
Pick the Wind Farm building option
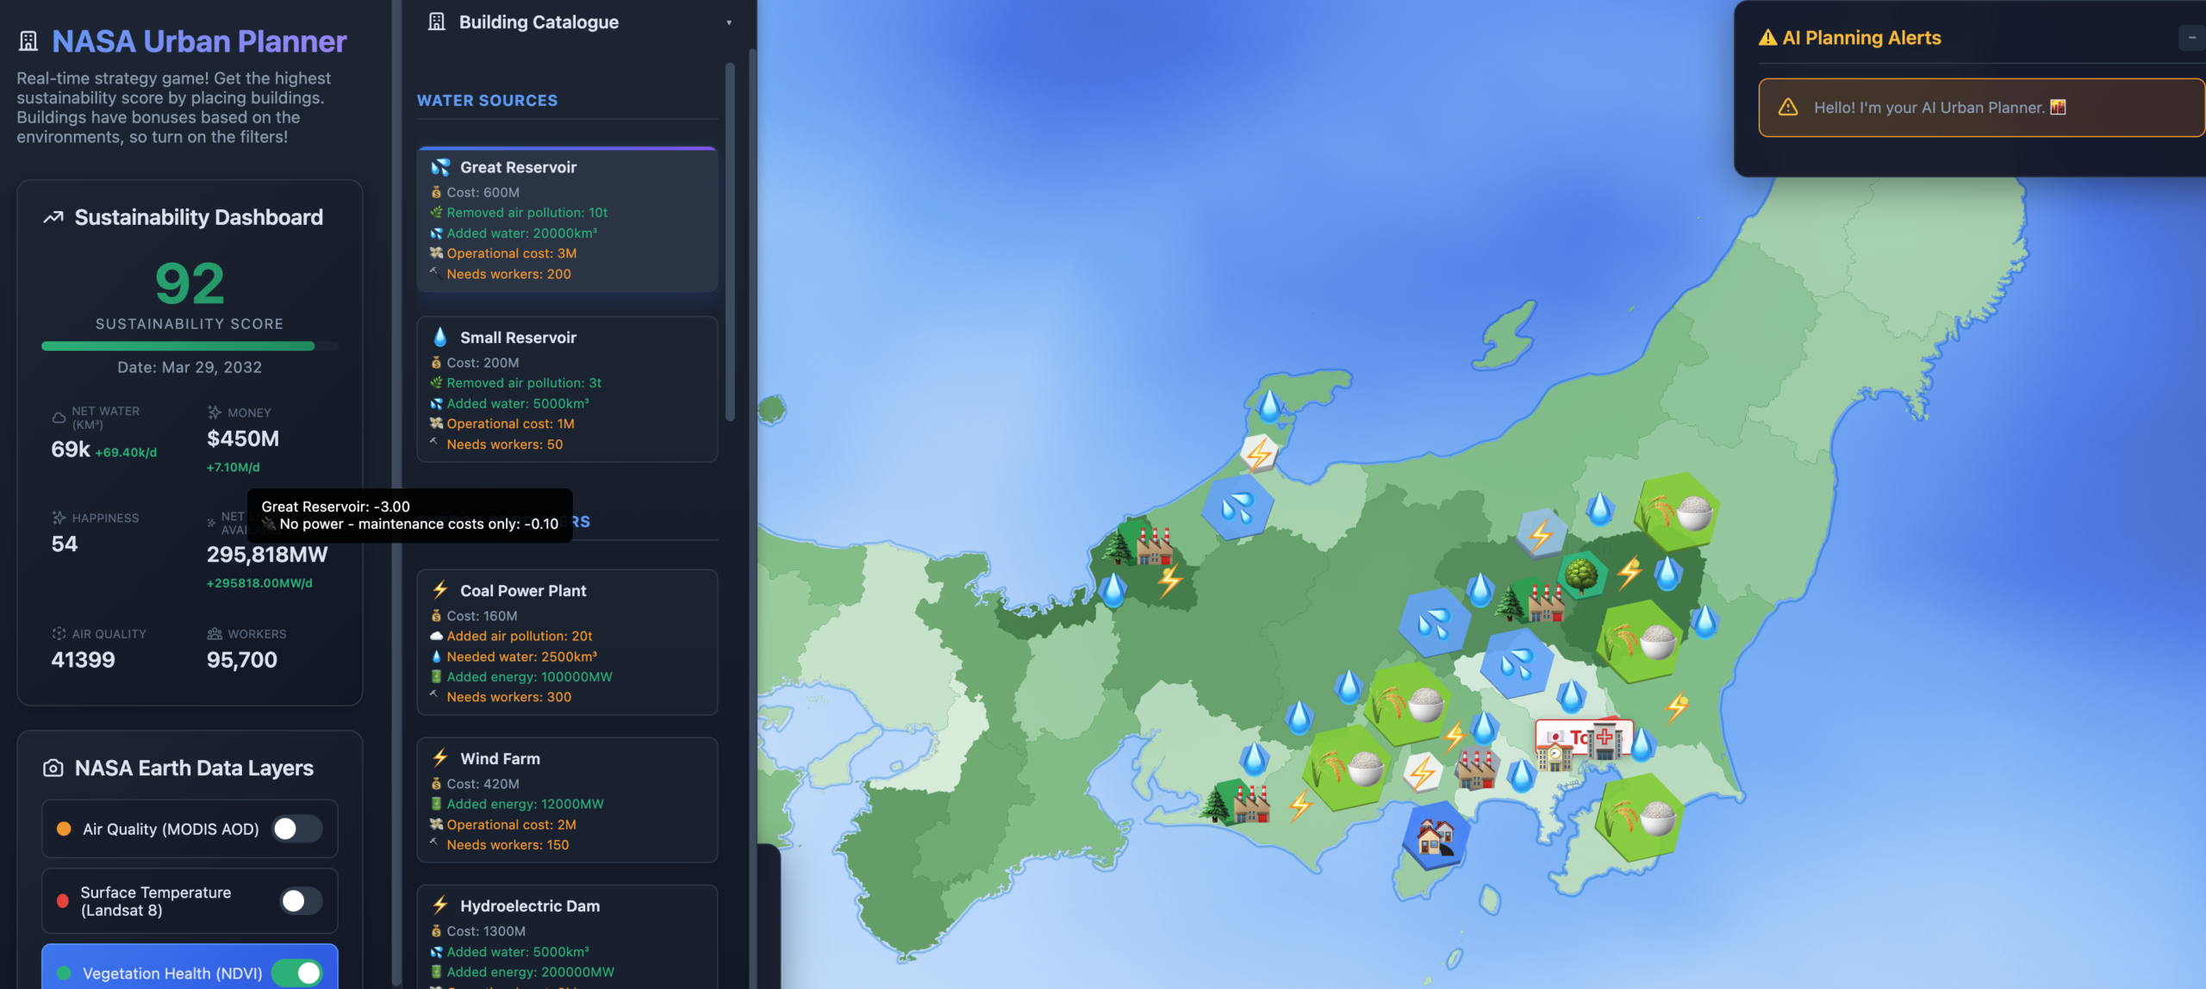567,799
